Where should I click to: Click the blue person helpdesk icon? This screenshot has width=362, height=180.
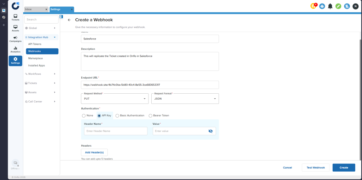[347, 6]
